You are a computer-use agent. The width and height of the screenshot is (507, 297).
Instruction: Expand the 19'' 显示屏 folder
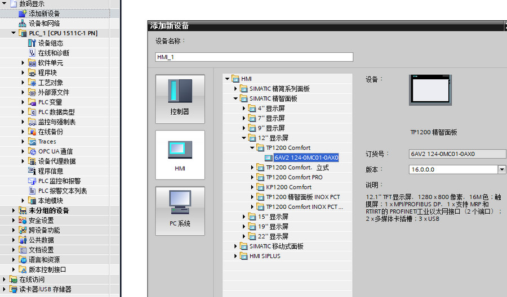[x=244, y=226]
